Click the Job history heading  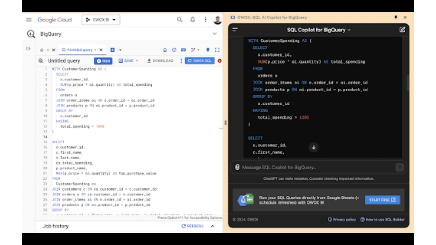tap(56, 226)
